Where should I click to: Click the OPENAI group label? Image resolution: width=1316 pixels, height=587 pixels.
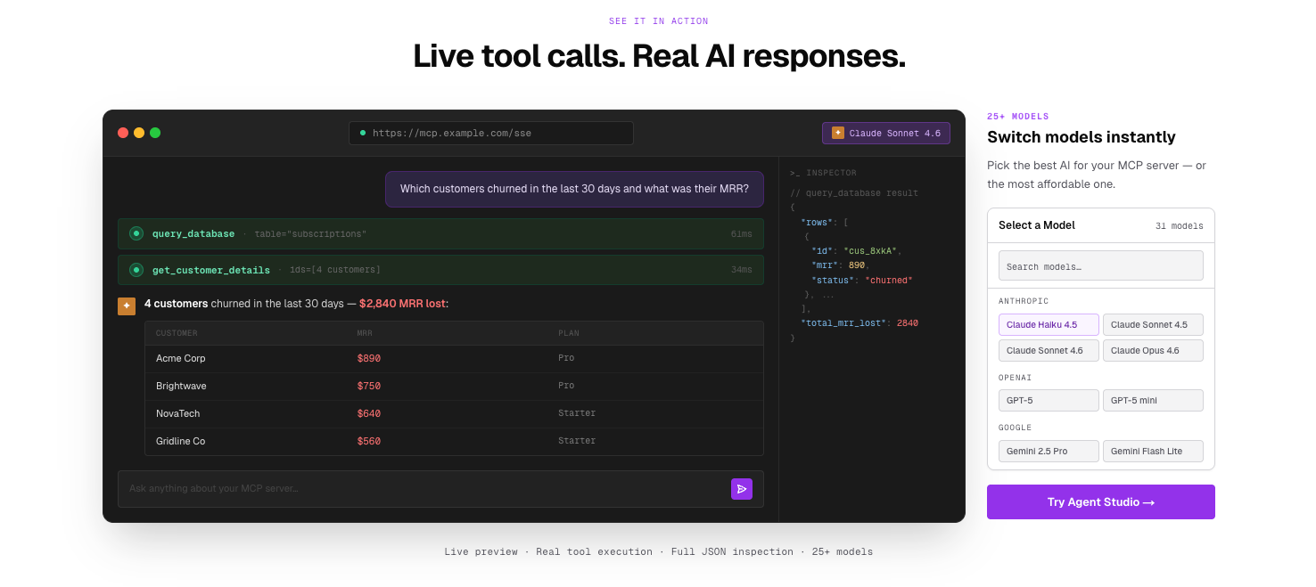pos(1015,378)
